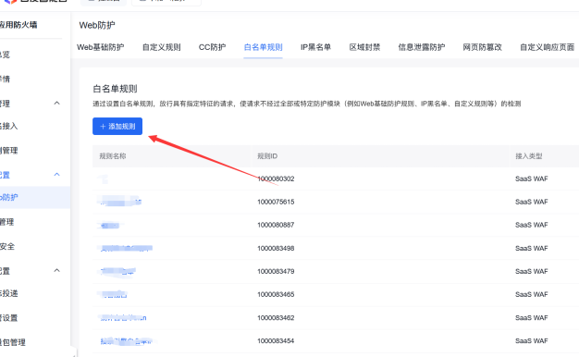Screen dimensions: 579x357
Task: Click SaaS WAF in row 1000083498
Action: (x=531, y=248)
